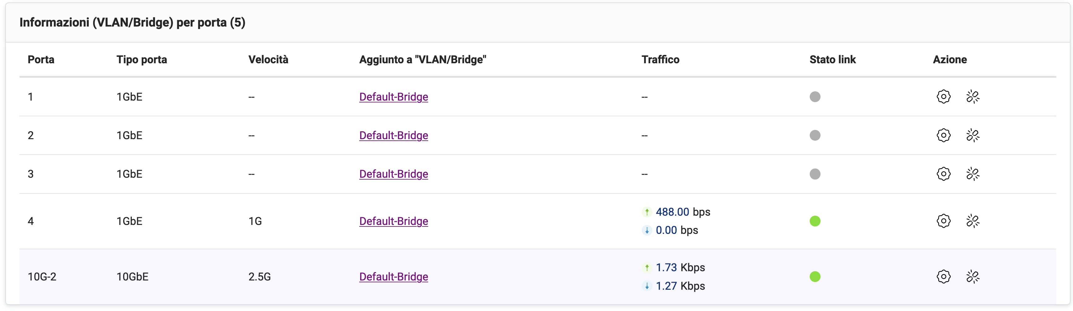
Task: Click unlink icon for port 4
Action: point(973,221)
